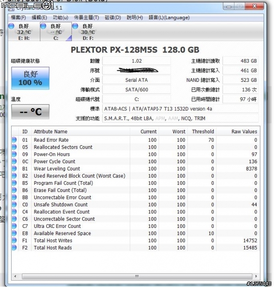
Task: Click the status orb on Power Cycle Count row
Action: pos(14,161)
